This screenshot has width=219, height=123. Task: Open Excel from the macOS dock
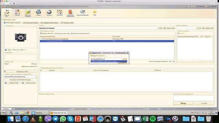coord(145,119)
